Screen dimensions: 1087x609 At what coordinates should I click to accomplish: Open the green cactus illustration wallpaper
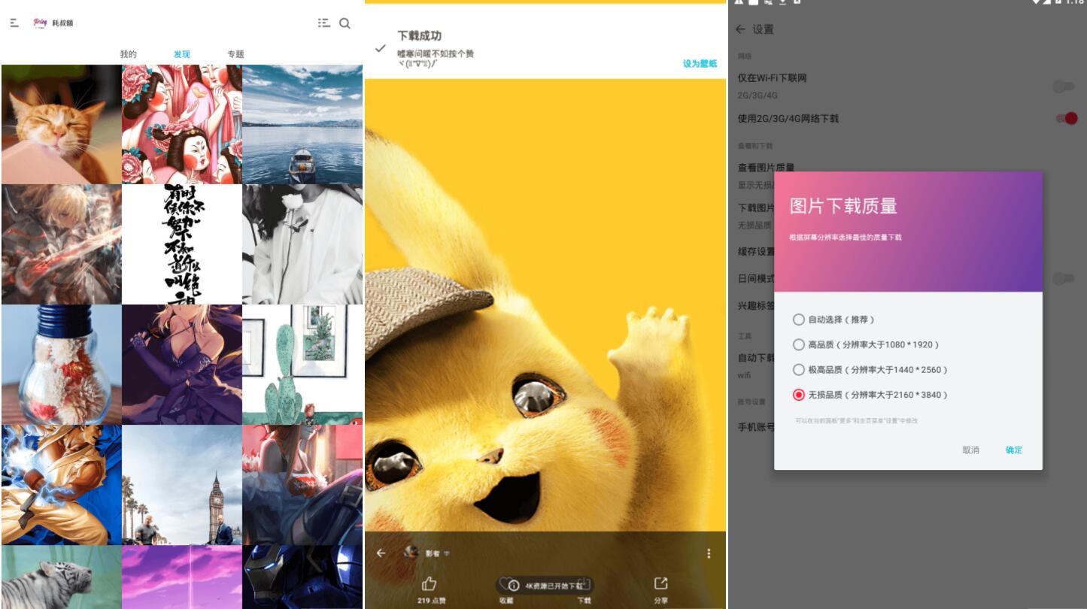tap(302, 365)
